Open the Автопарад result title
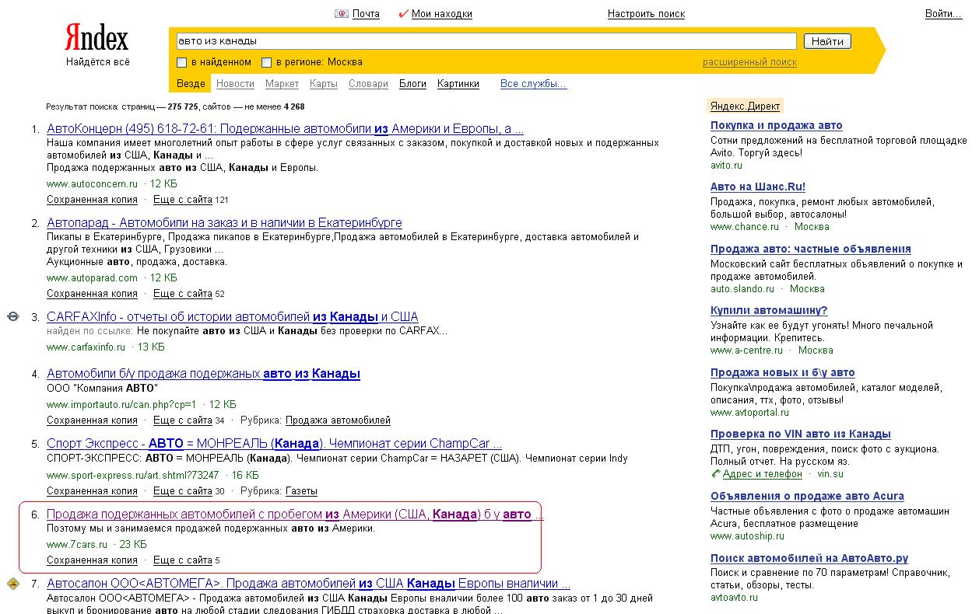The width and height of the screenshot is (979, 614). coord(224,223)
